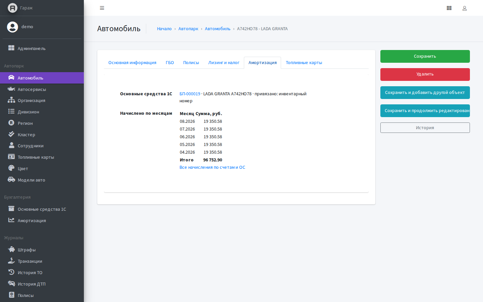Click the Амортизация chart icon in sidebar
Screen dimensions: 483x302
pyautogui.click(x=11, y=220)
